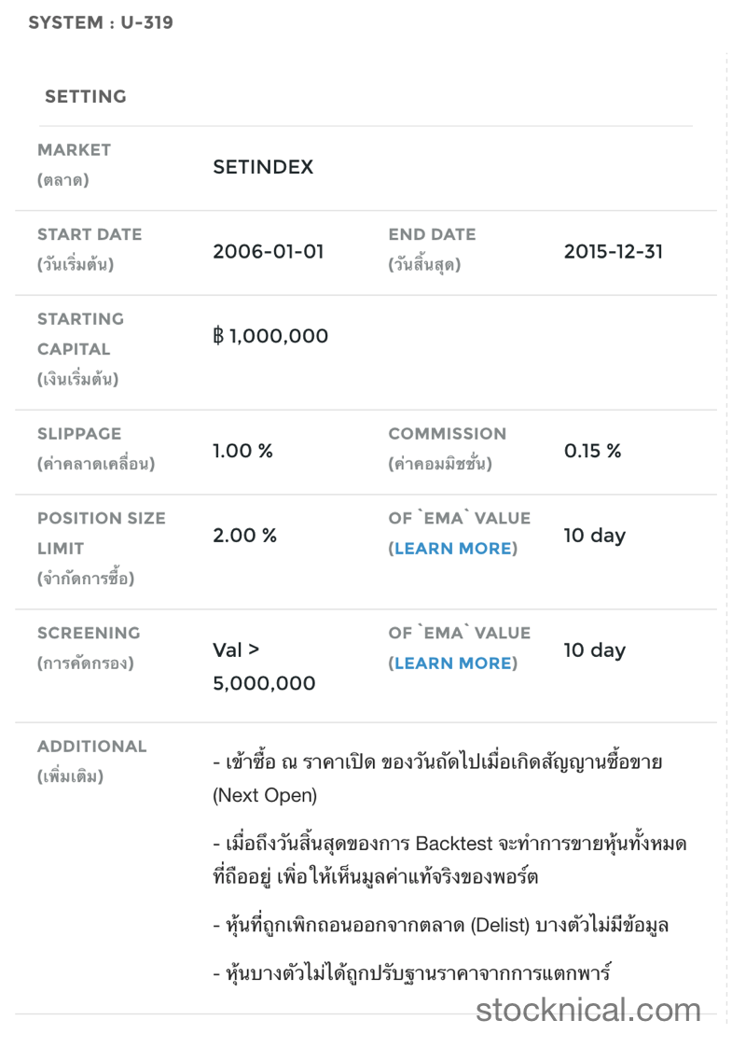Screen dimensions: 746x1048
Task: Click the commission value 0.15 %
Action: [x=592, y=451]
